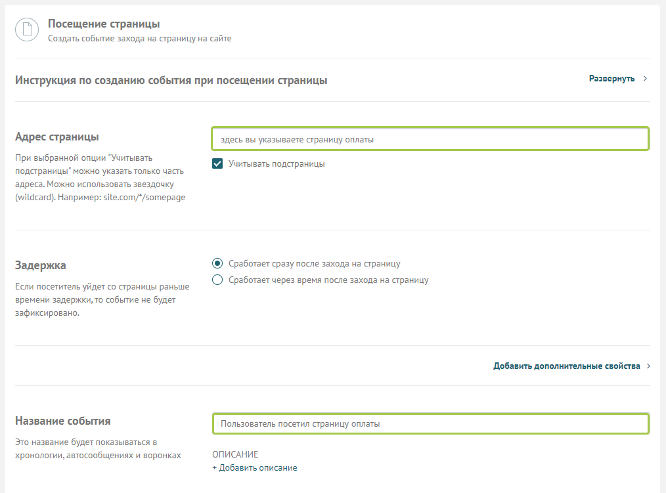Click the Сработает через время label text
Viewport: 666px width, 493px height.
(x=328, y=280)
